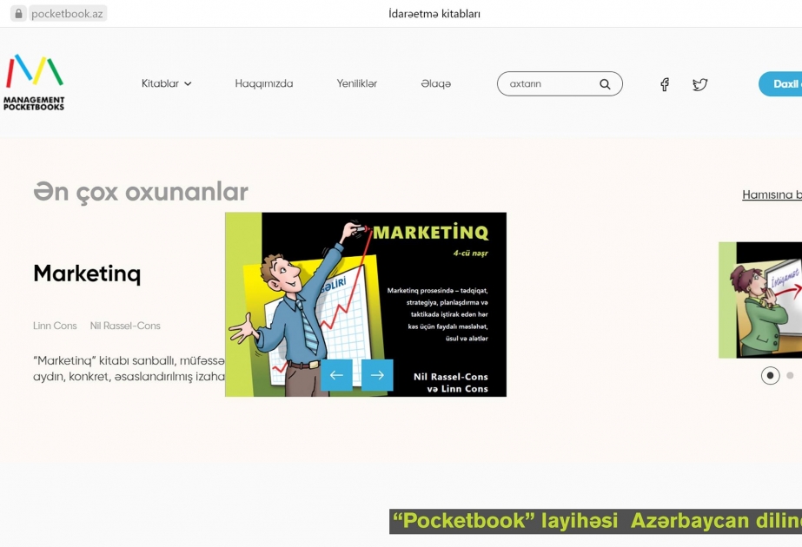Click the axtarın search field
The height and width of the screenshot is (547, 802).
pyautogui.click(x=560, y=84)
